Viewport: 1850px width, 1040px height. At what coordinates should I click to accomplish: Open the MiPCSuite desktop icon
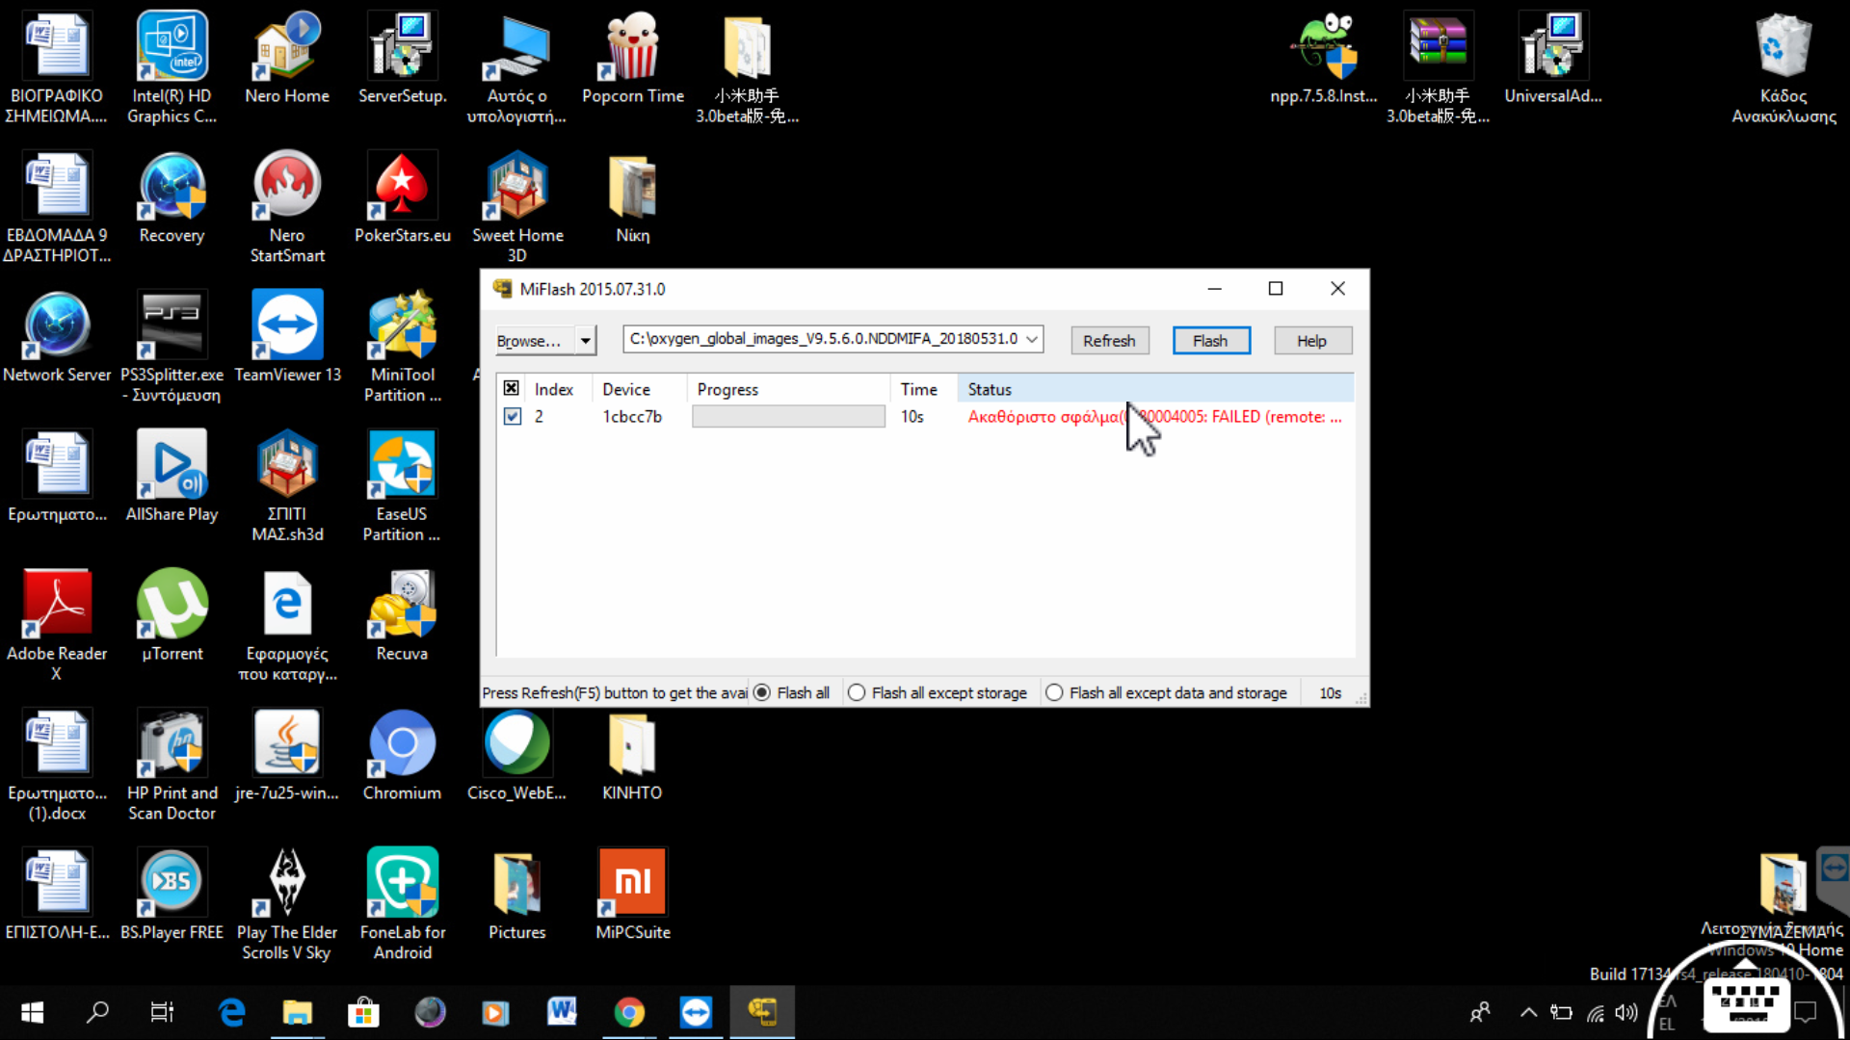632,882
